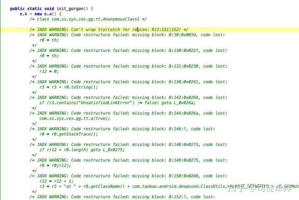Click the warning for missing block B:131:0x0230

point(128,66)
